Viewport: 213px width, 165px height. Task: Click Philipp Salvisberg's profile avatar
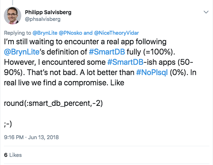12,16
